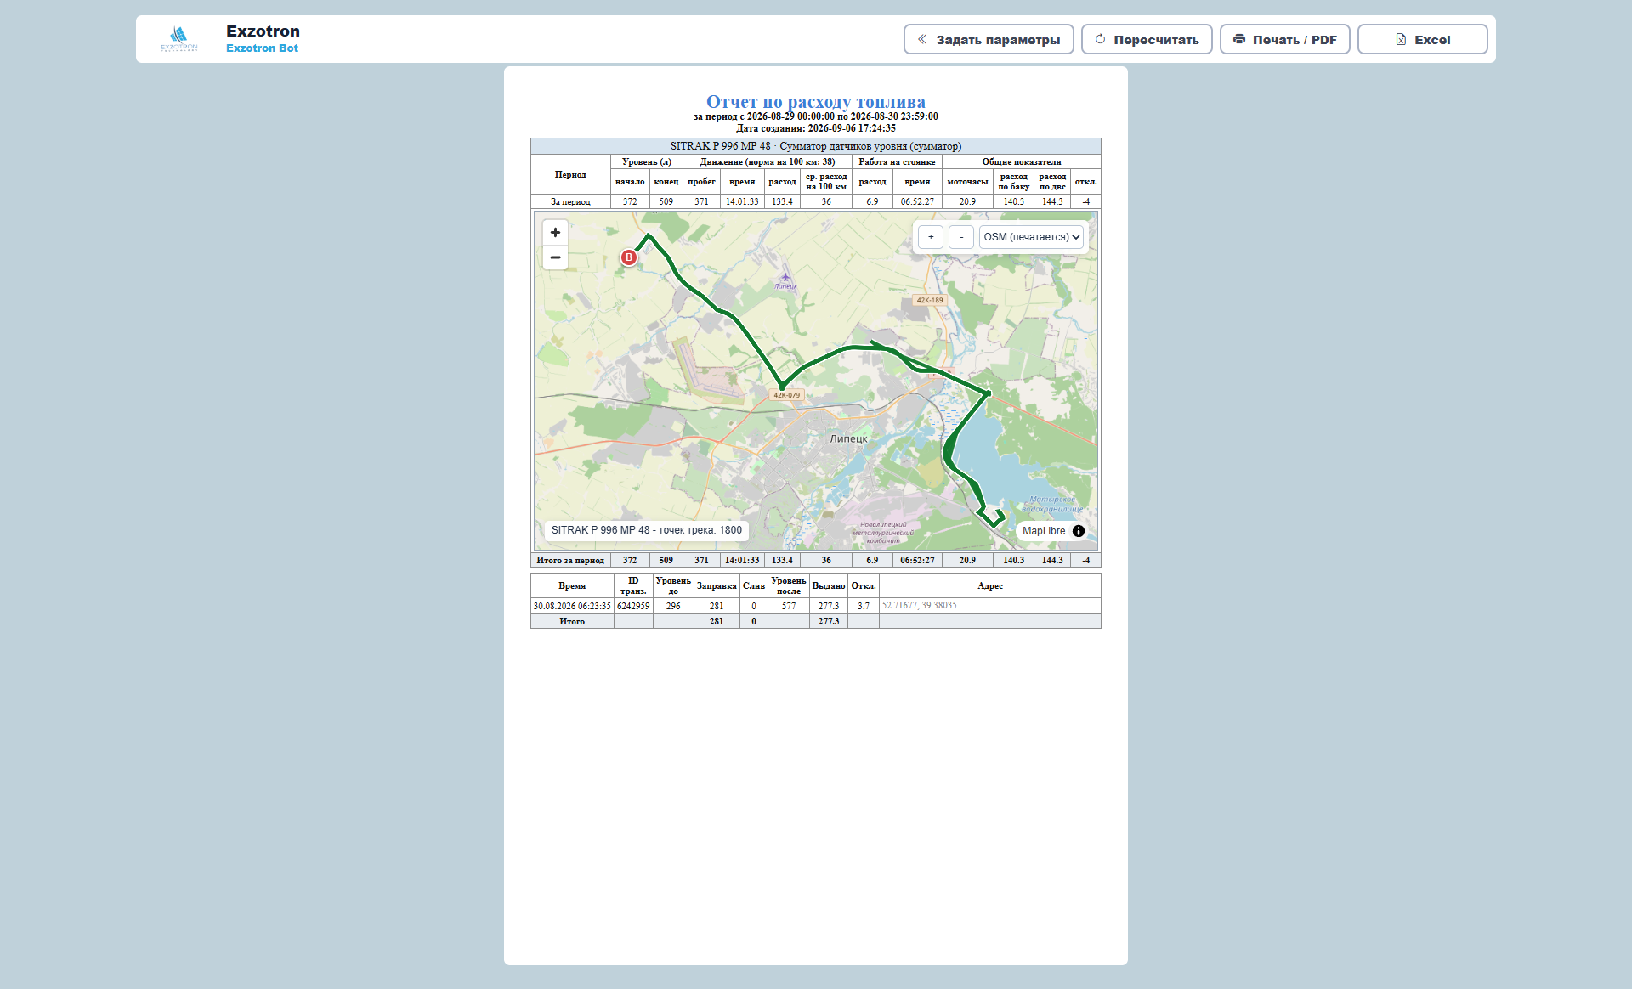This screenshot has height=989, width=1632.
Task: Click the 'Задать параметры' button
Action: point(989,39)
